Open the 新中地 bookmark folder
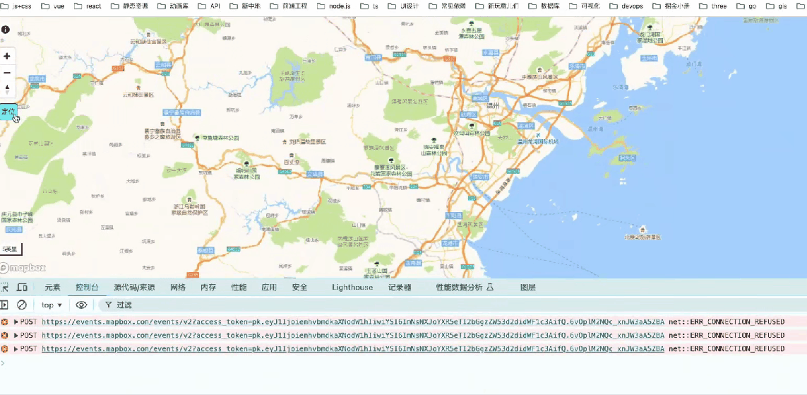This screenshot has width=807, height=395. (x=245, y=6)
